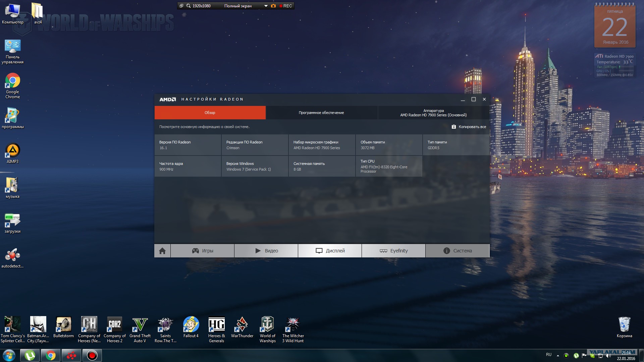Expand the Полный экран capture mode dropdown
Viewport: 644px width, 362px height.
pyautogui.click(x=266, y=6)
